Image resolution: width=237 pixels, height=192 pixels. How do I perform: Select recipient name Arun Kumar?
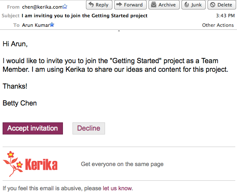[36, 25]
